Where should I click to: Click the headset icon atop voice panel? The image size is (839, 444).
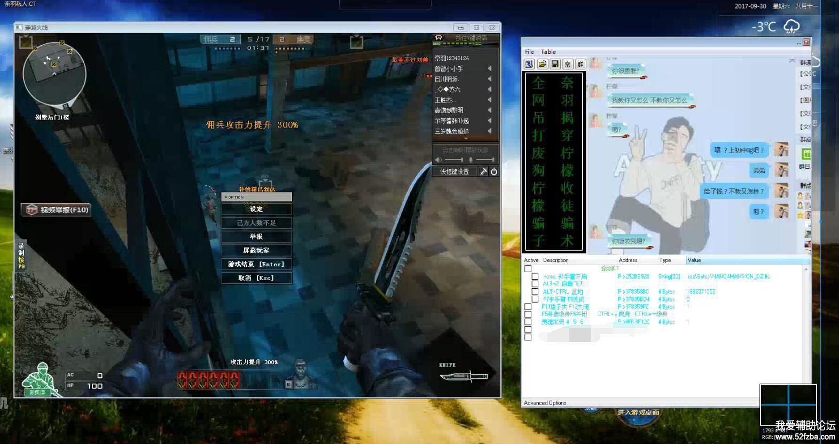click(439, 38)
